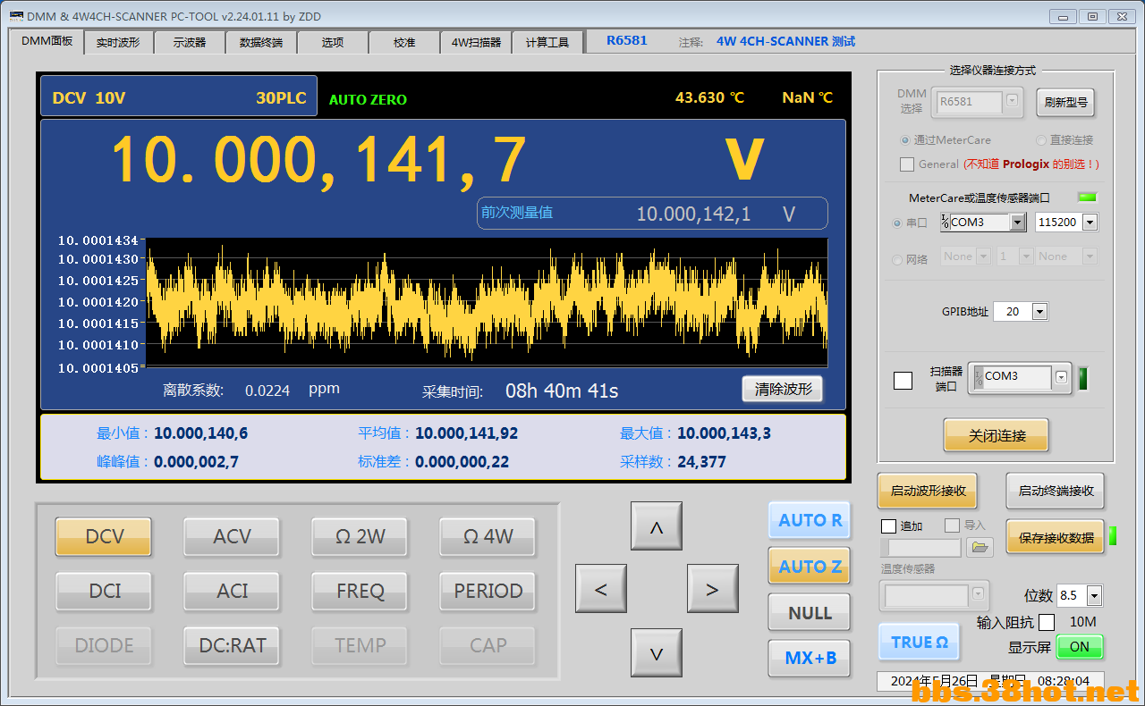Click the NULL button

[810, 613]
